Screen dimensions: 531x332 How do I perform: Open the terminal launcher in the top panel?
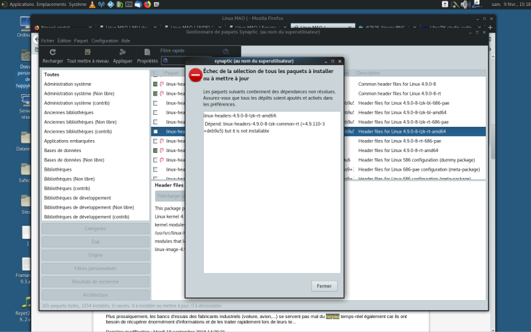(129, 5)
